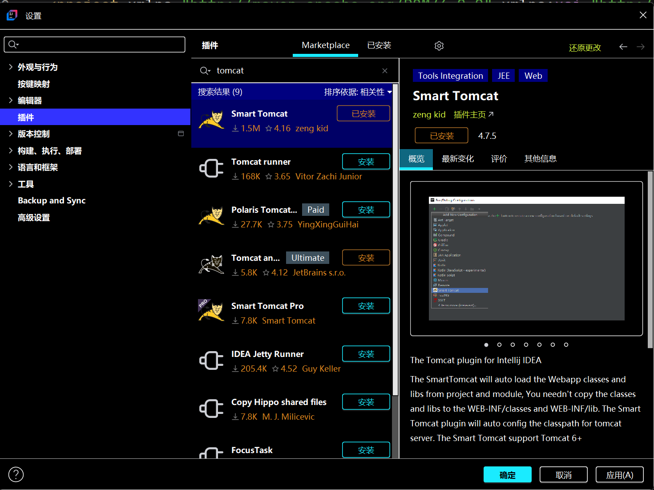Expand the 工具 section
The width and height of the screenshot is (654, 490).
point(11,184)
